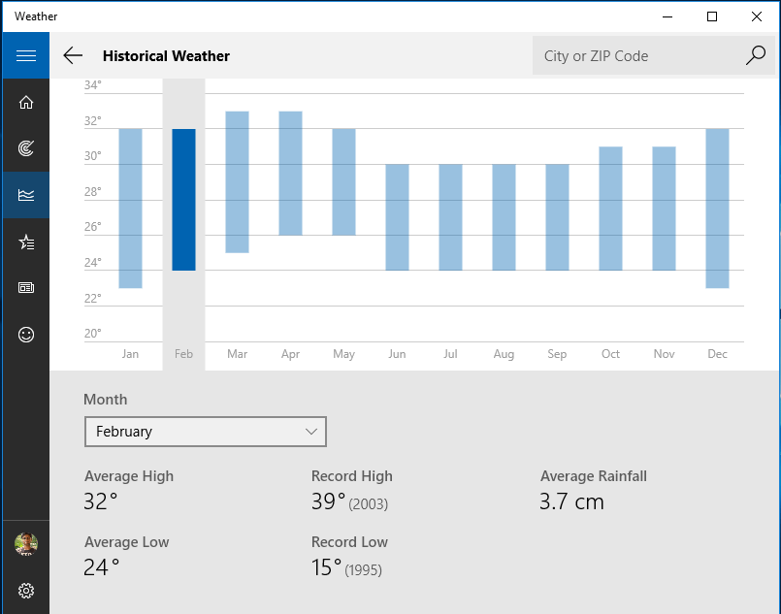The image size is (781, 614).
Task: Click the Record Low value 15°
Action: [x=326, y=567]
